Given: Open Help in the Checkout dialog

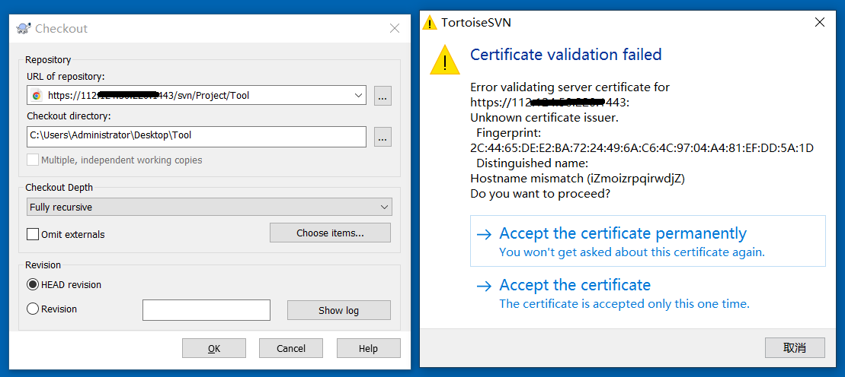Looking at the screenshot, I should click(369, 348).
